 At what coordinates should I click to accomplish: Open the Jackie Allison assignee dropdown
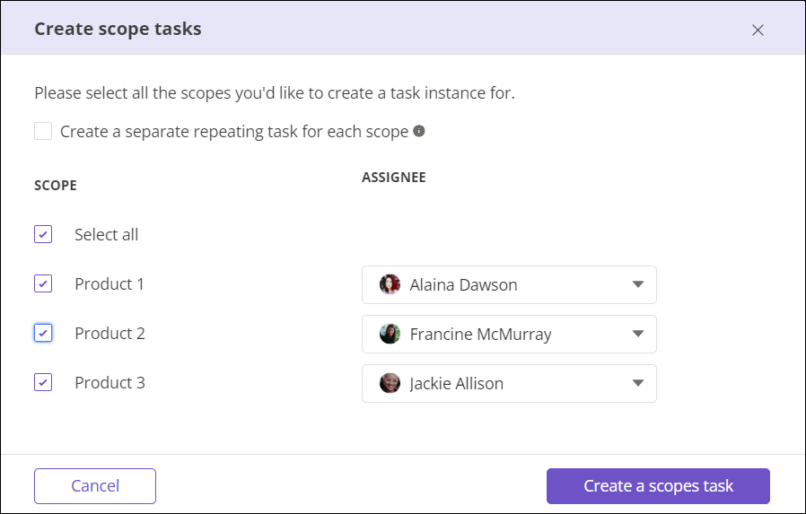pyautogui.click(x=509, y=383)
